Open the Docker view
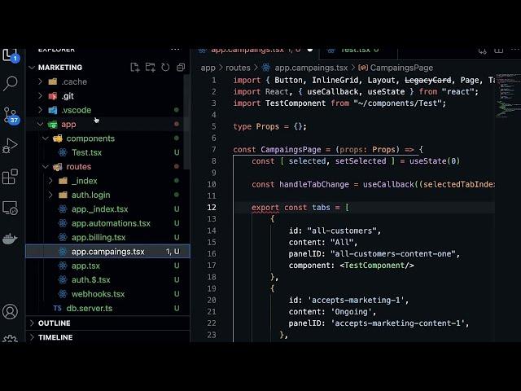 point(10,239)
